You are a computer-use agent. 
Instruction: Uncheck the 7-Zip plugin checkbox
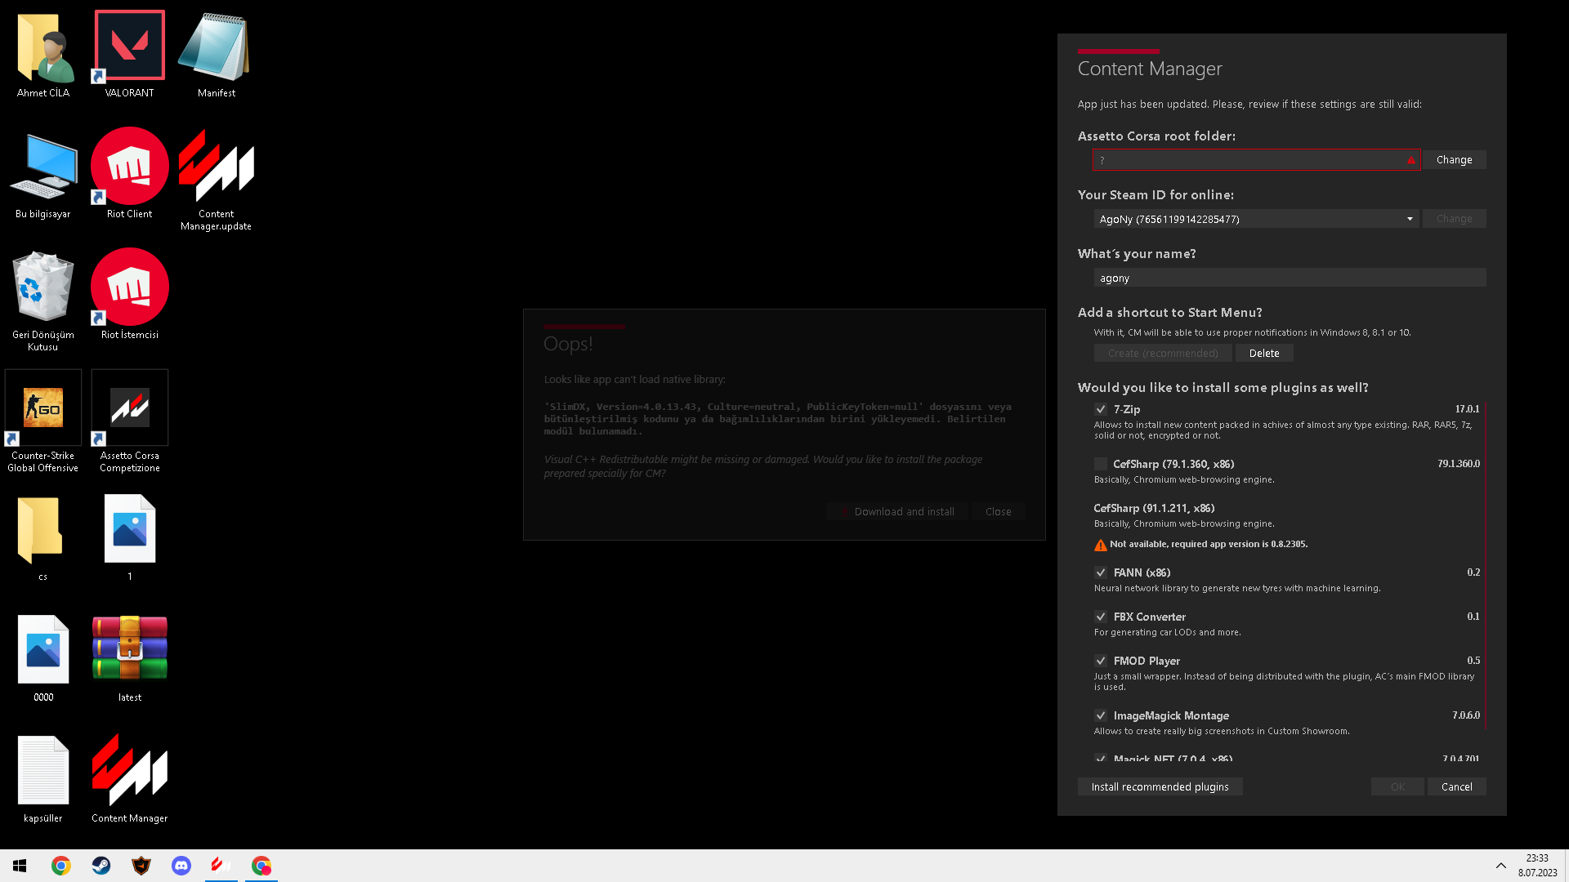coord(1101,409)
